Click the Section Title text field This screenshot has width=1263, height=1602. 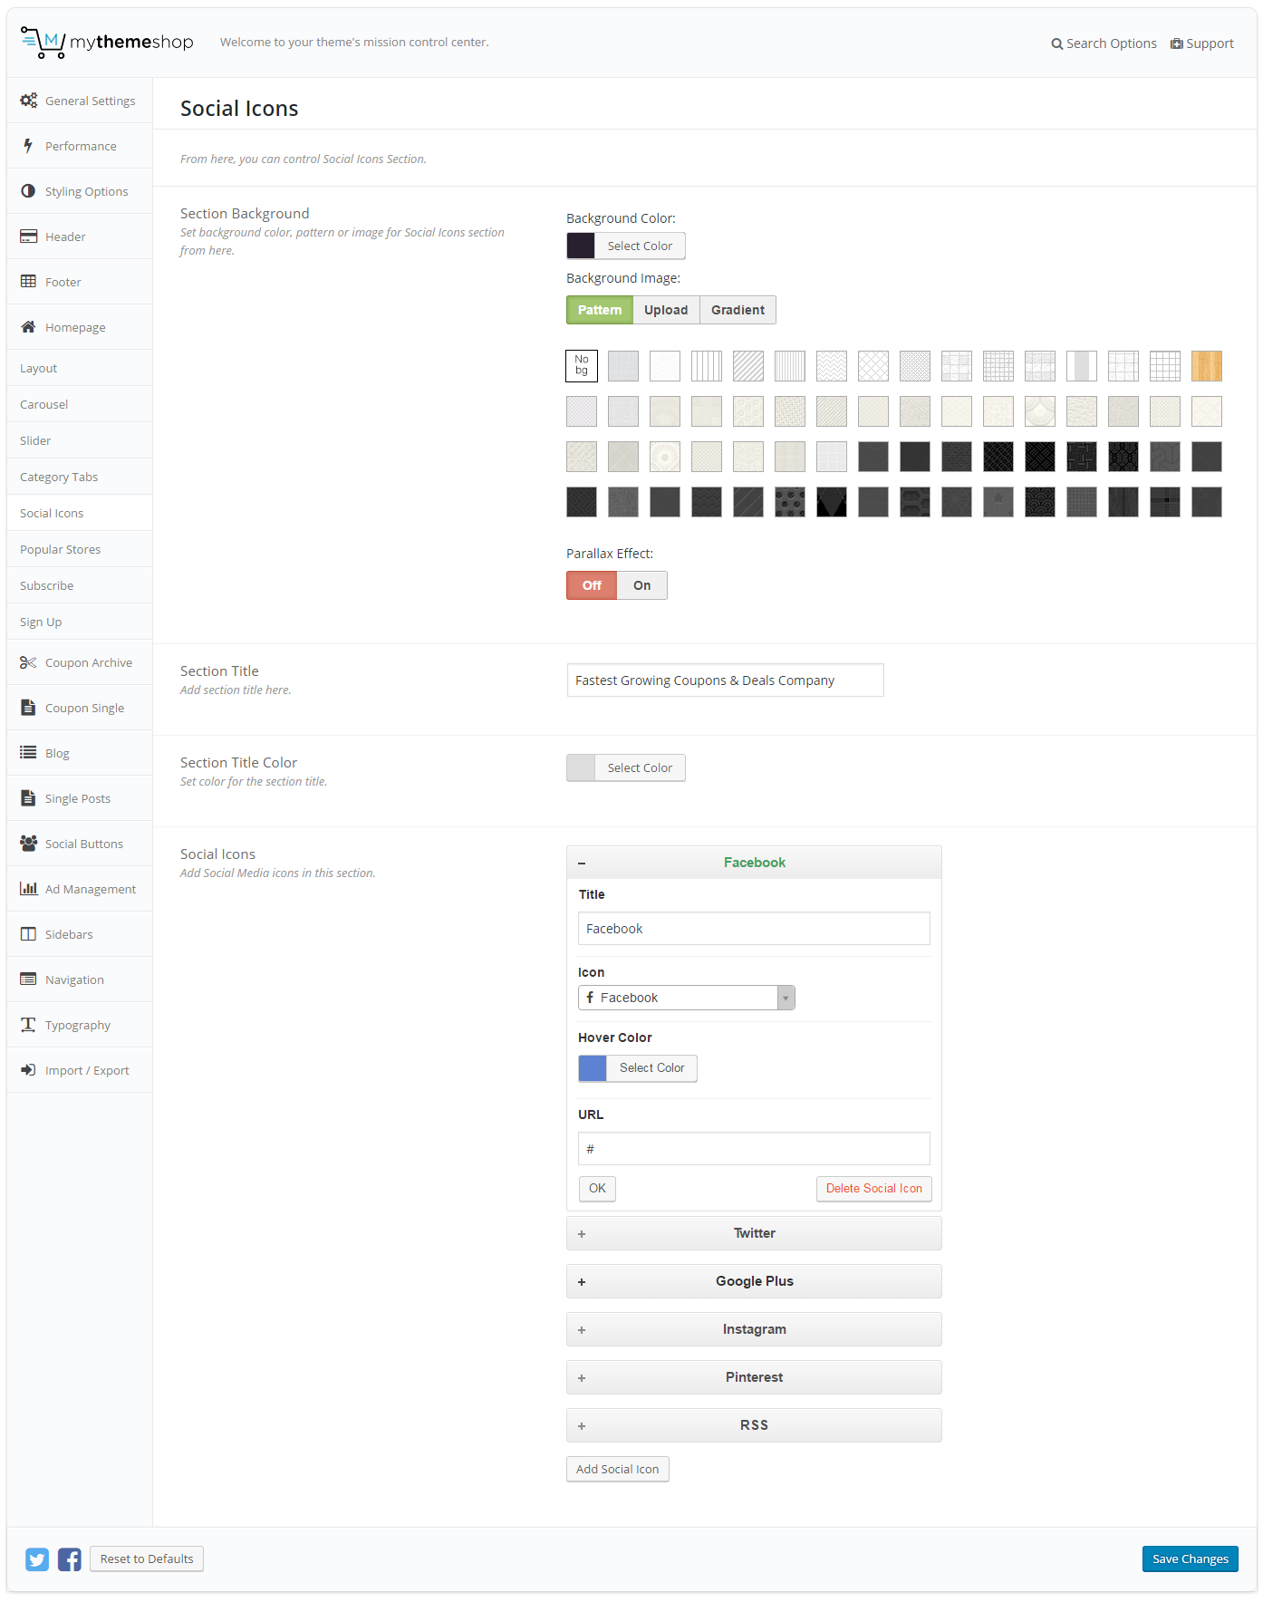(725, 680)
